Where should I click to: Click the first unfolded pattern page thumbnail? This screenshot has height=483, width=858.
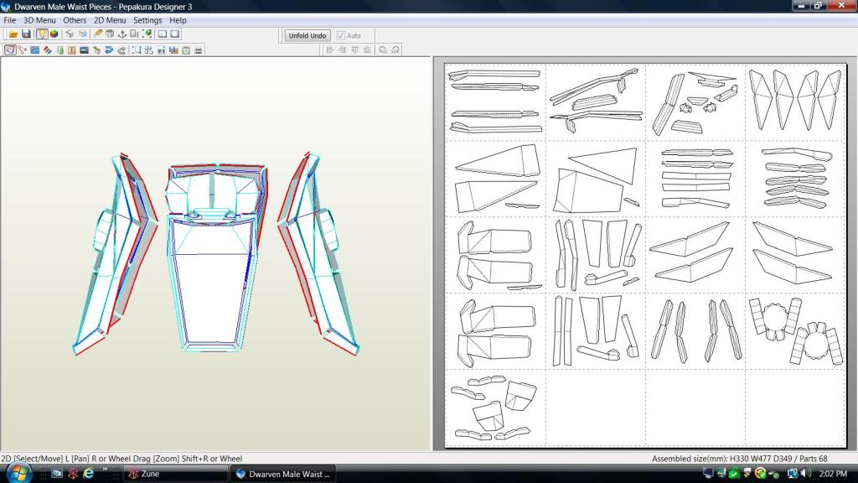(495, 101)
